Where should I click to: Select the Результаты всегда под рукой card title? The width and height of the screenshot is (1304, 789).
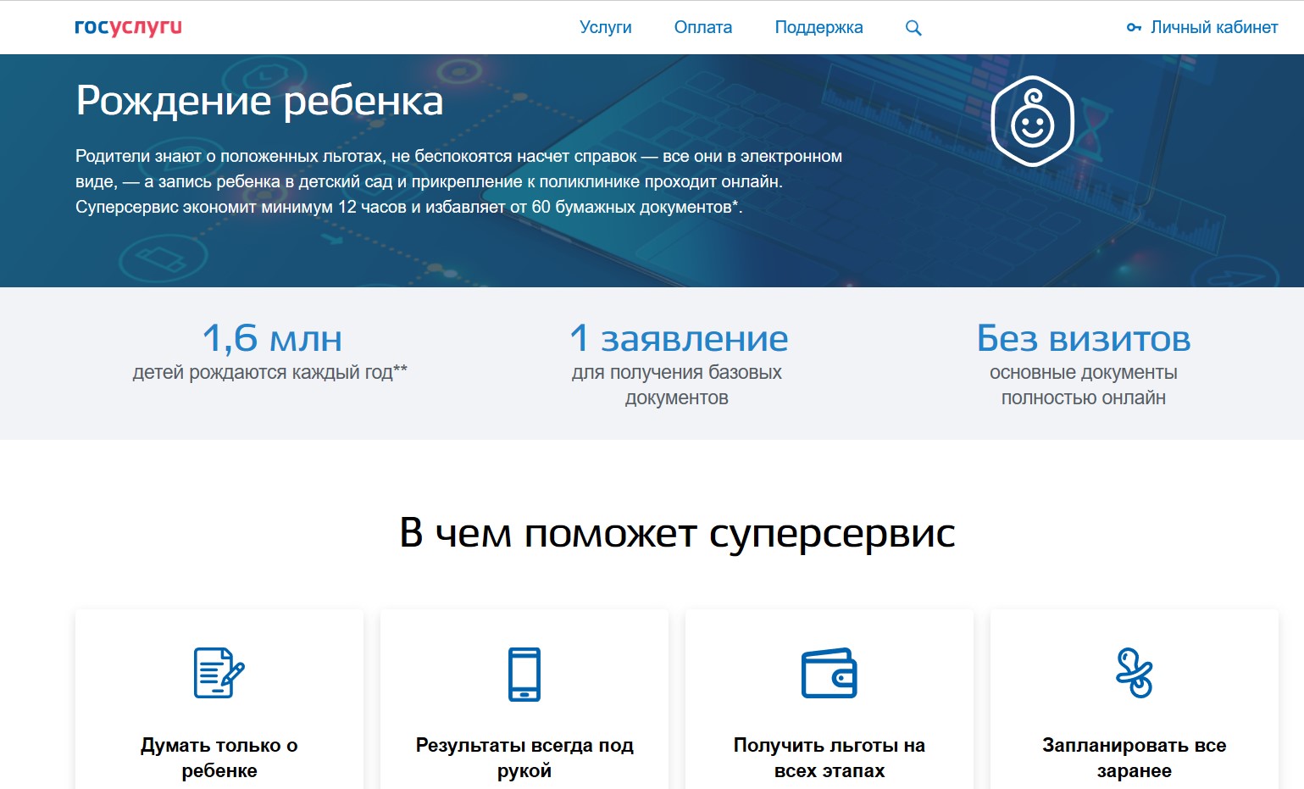pyautogui.click(x=524, y=758)
